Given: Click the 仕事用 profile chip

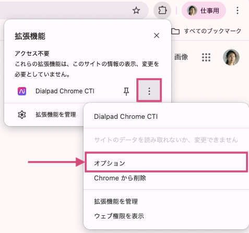Looking at the screenshot, I should click(x=204, y=10).
